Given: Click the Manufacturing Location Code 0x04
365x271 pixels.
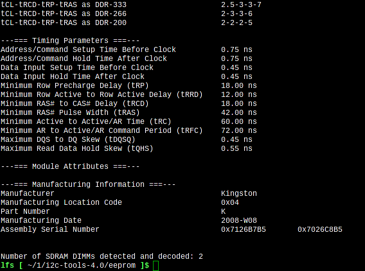Looking at the screenshot, I should (230, 203).
